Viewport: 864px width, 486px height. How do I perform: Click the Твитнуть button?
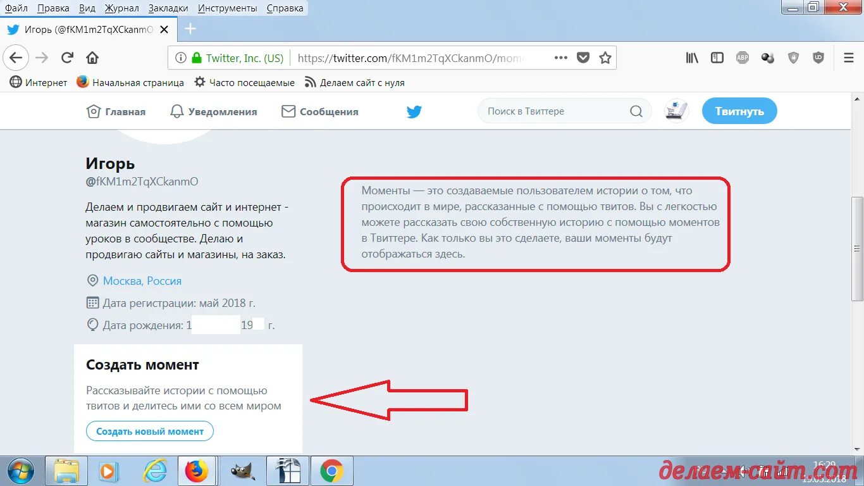pos(739,111)
